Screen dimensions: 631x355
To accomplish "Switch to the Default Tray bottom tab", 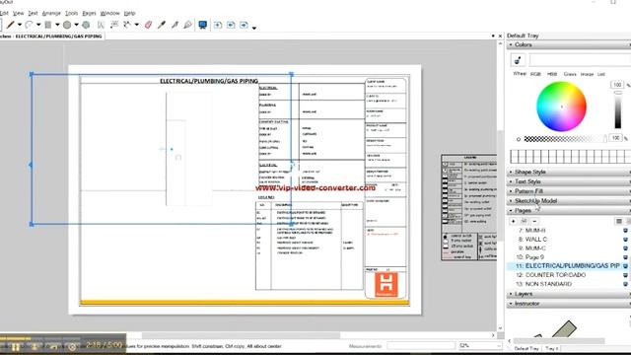I will point(526,348).
